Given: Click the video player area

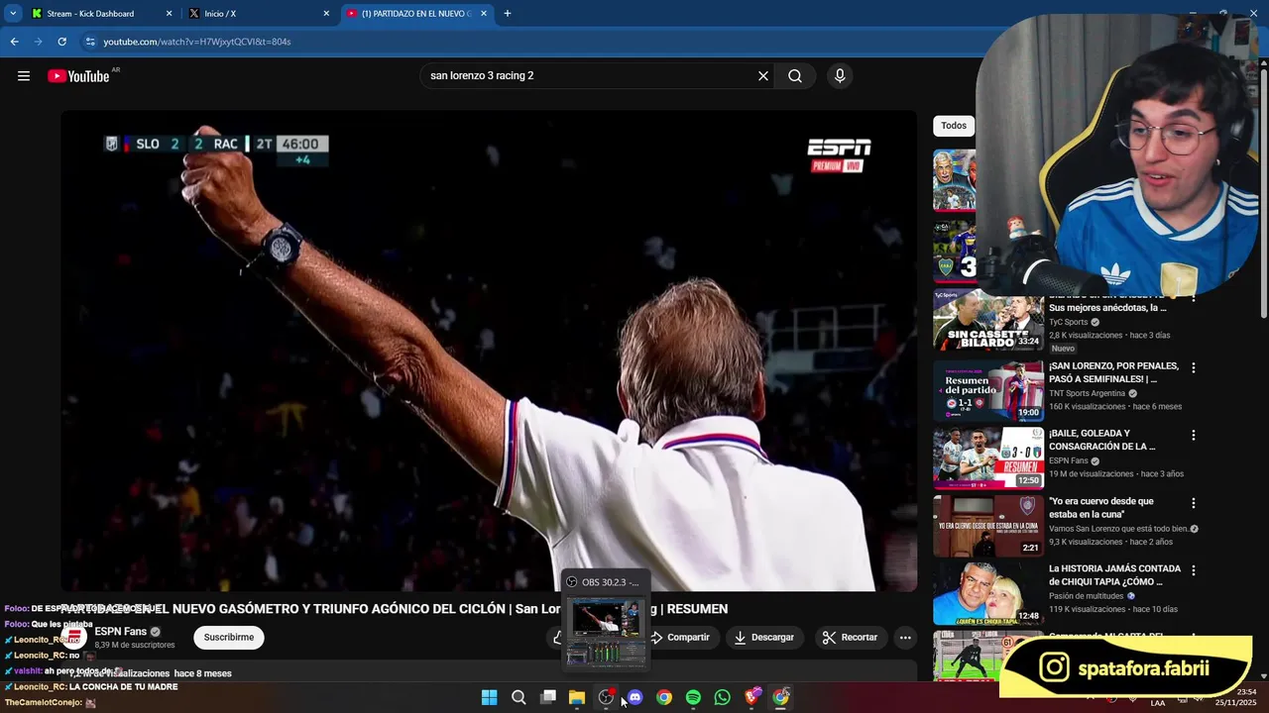Looking at the screenshot, I should tap(489, 351).
